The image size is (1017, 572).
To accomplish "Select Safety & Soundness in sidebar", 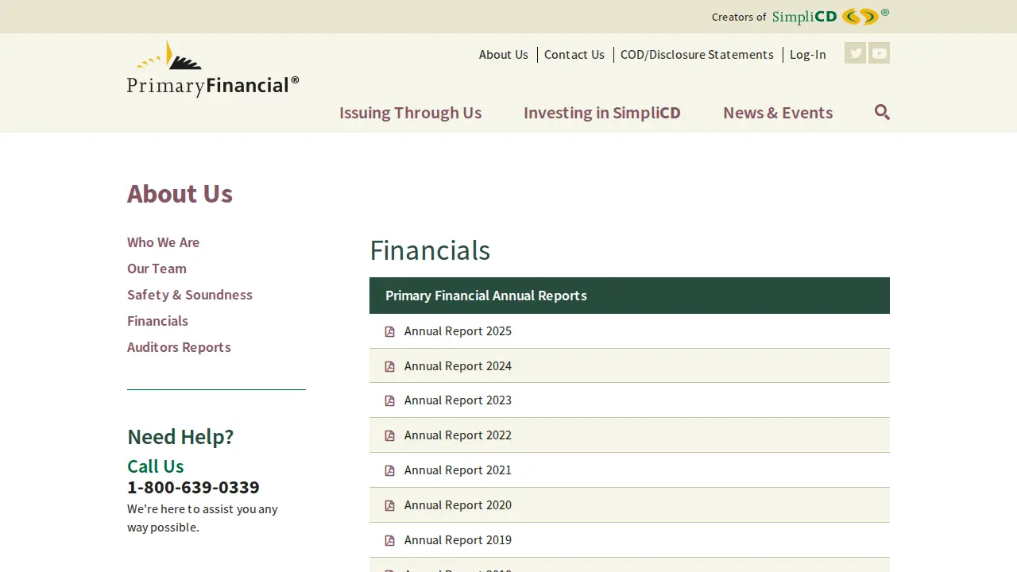I will 190,295.
